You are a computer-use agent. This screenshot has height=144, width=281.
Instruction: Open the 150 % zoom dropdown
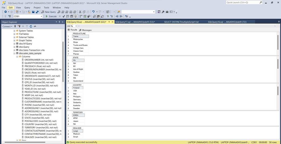76,26
